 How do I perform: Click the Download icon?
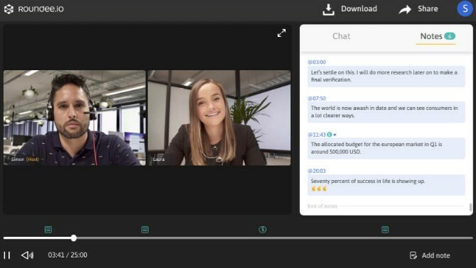point(328,9)
